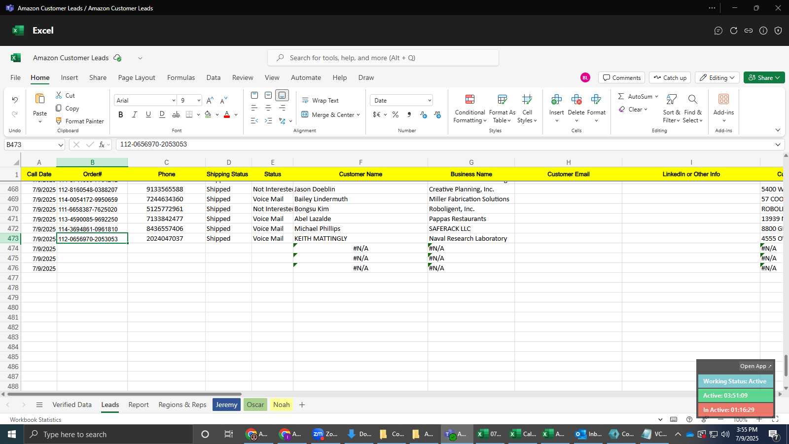Switch to the Formulas ribbon tab
This screenshot has width=789, height=444.
coord(181,78)
